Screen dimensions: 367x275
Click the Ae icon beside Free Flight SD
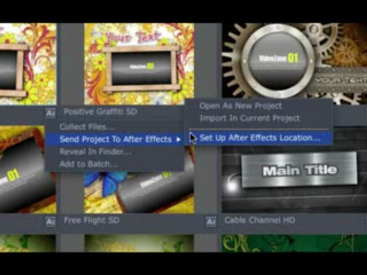pyautogui.click(x=50, y=222)
